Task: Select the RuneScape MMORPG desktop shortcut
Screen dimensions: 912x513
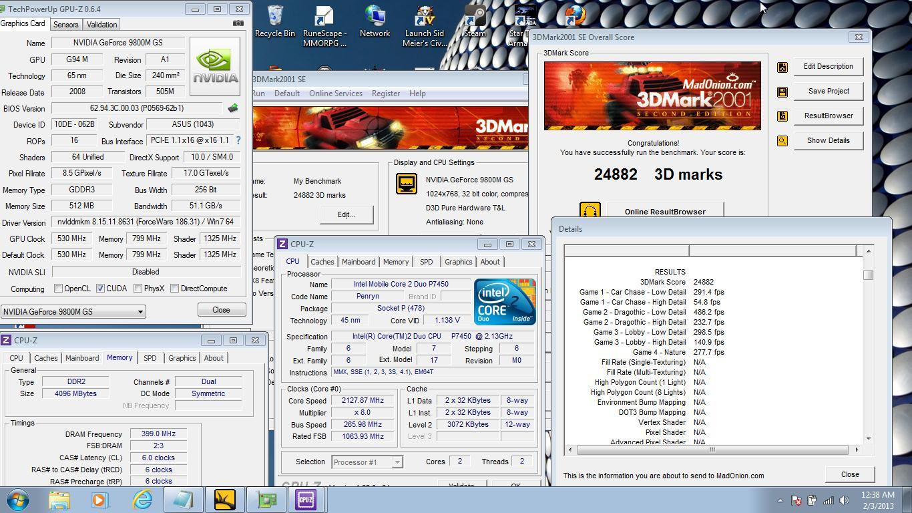Action: (324, 27)
